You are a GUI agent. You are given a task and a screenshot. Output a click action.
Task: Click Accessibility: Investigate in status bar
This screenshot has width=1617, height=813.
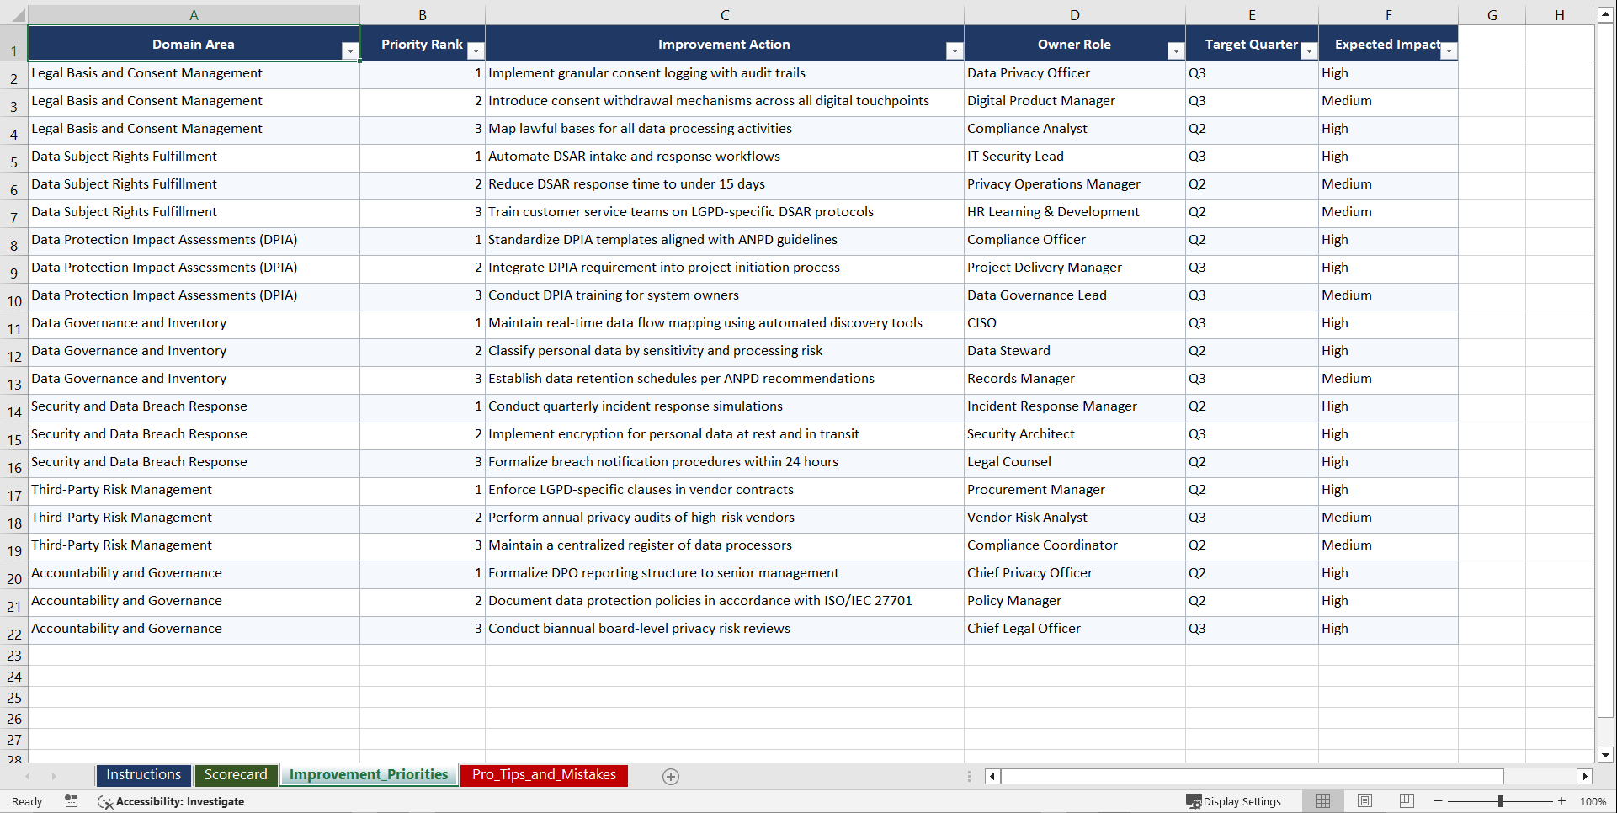pos(171,801)
